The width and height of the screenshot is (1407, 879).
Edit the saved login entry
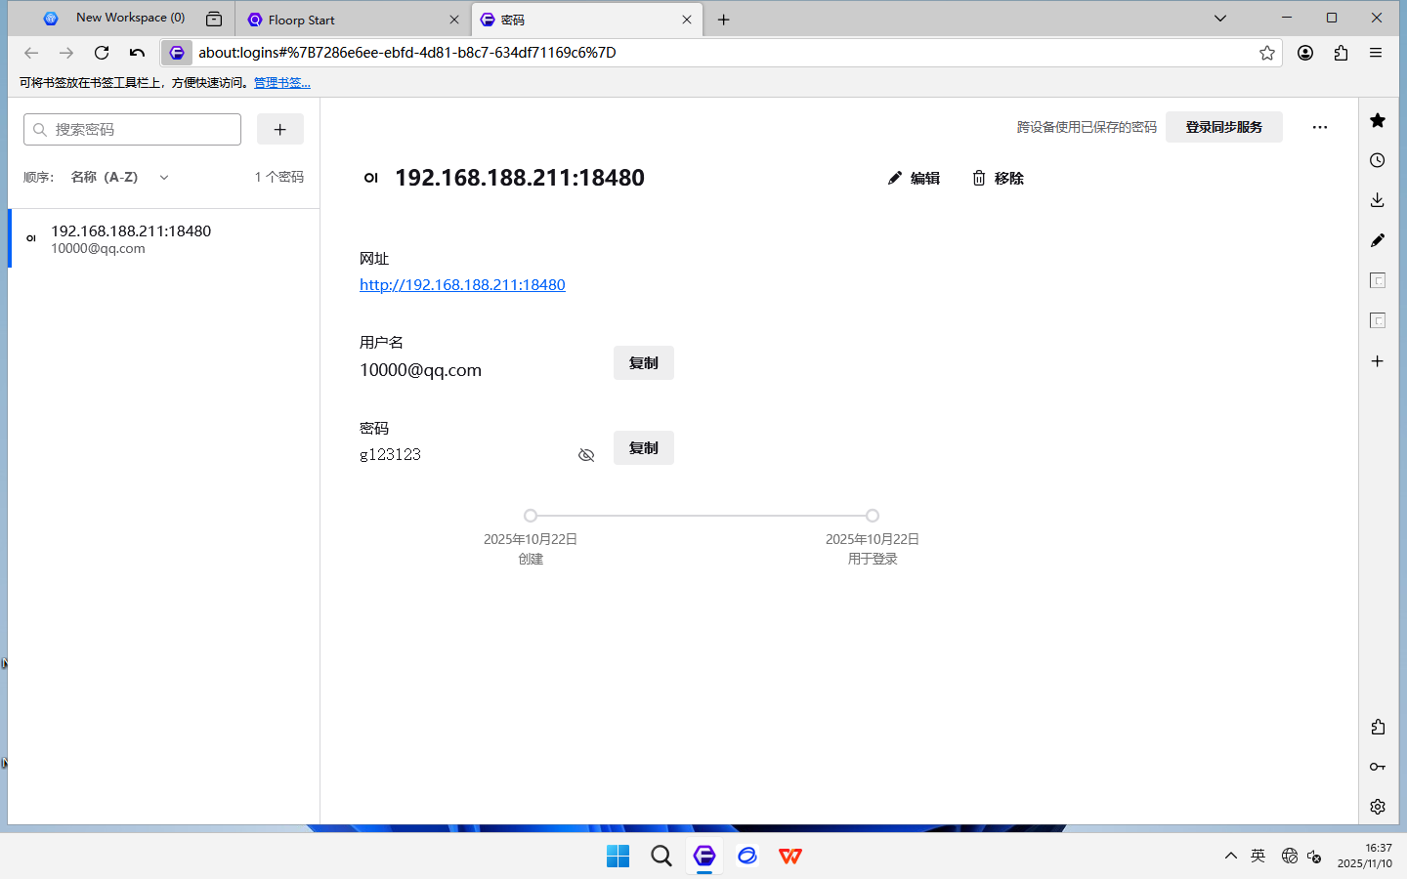[x=914, y=178]
